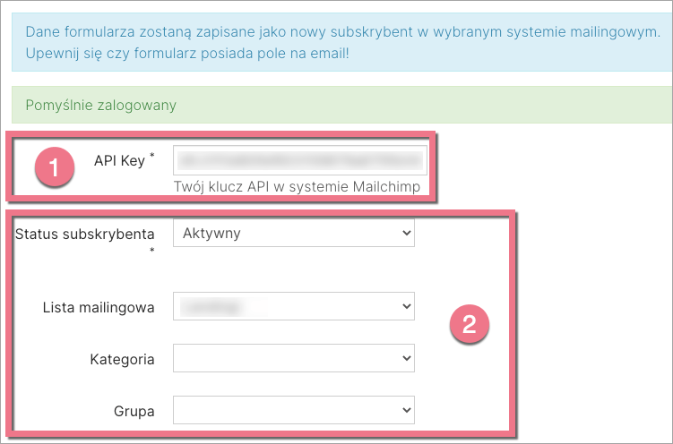Expand the Lista mailingowa dropdown

coord(293,307)
